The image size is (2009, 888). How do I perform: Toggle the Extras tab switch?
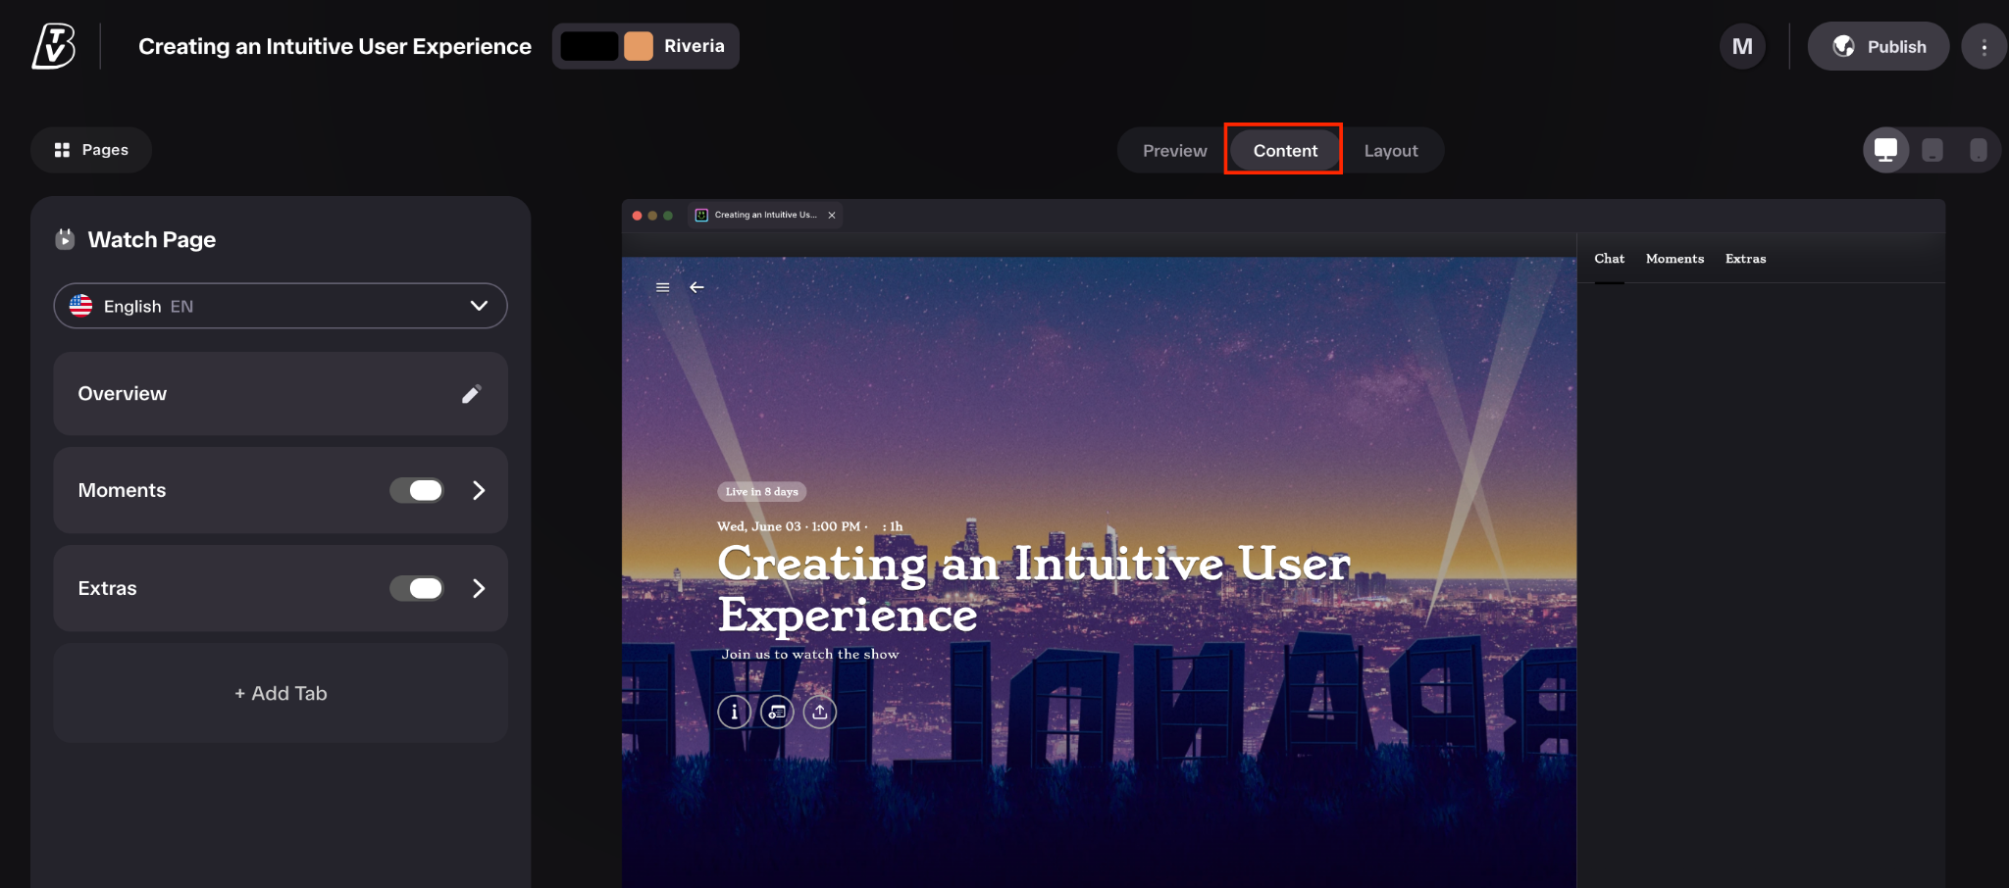tap(417, 588)
